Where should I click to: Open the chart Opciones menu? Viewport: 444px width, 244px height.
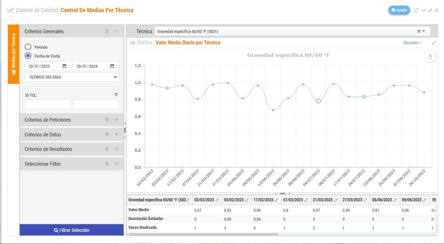(x=412, y=43)
